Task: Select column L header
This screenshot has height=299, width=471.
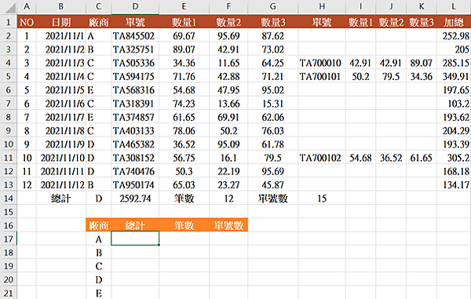Action: click(x=454, y=6)
